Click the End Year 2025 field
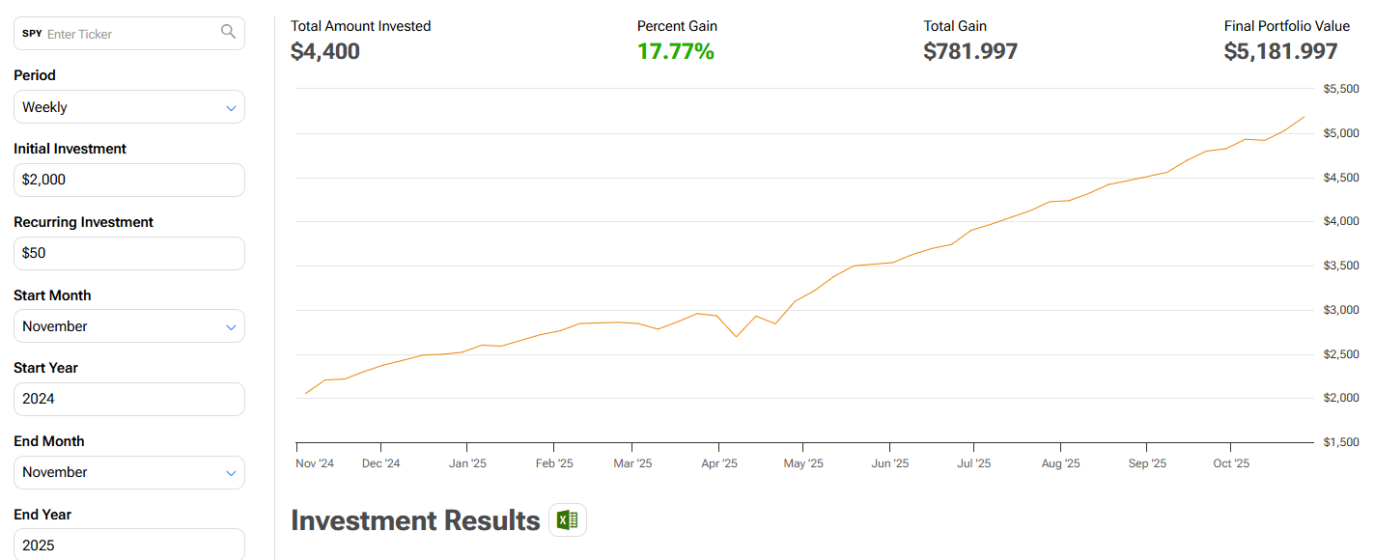 click(129, 545)
